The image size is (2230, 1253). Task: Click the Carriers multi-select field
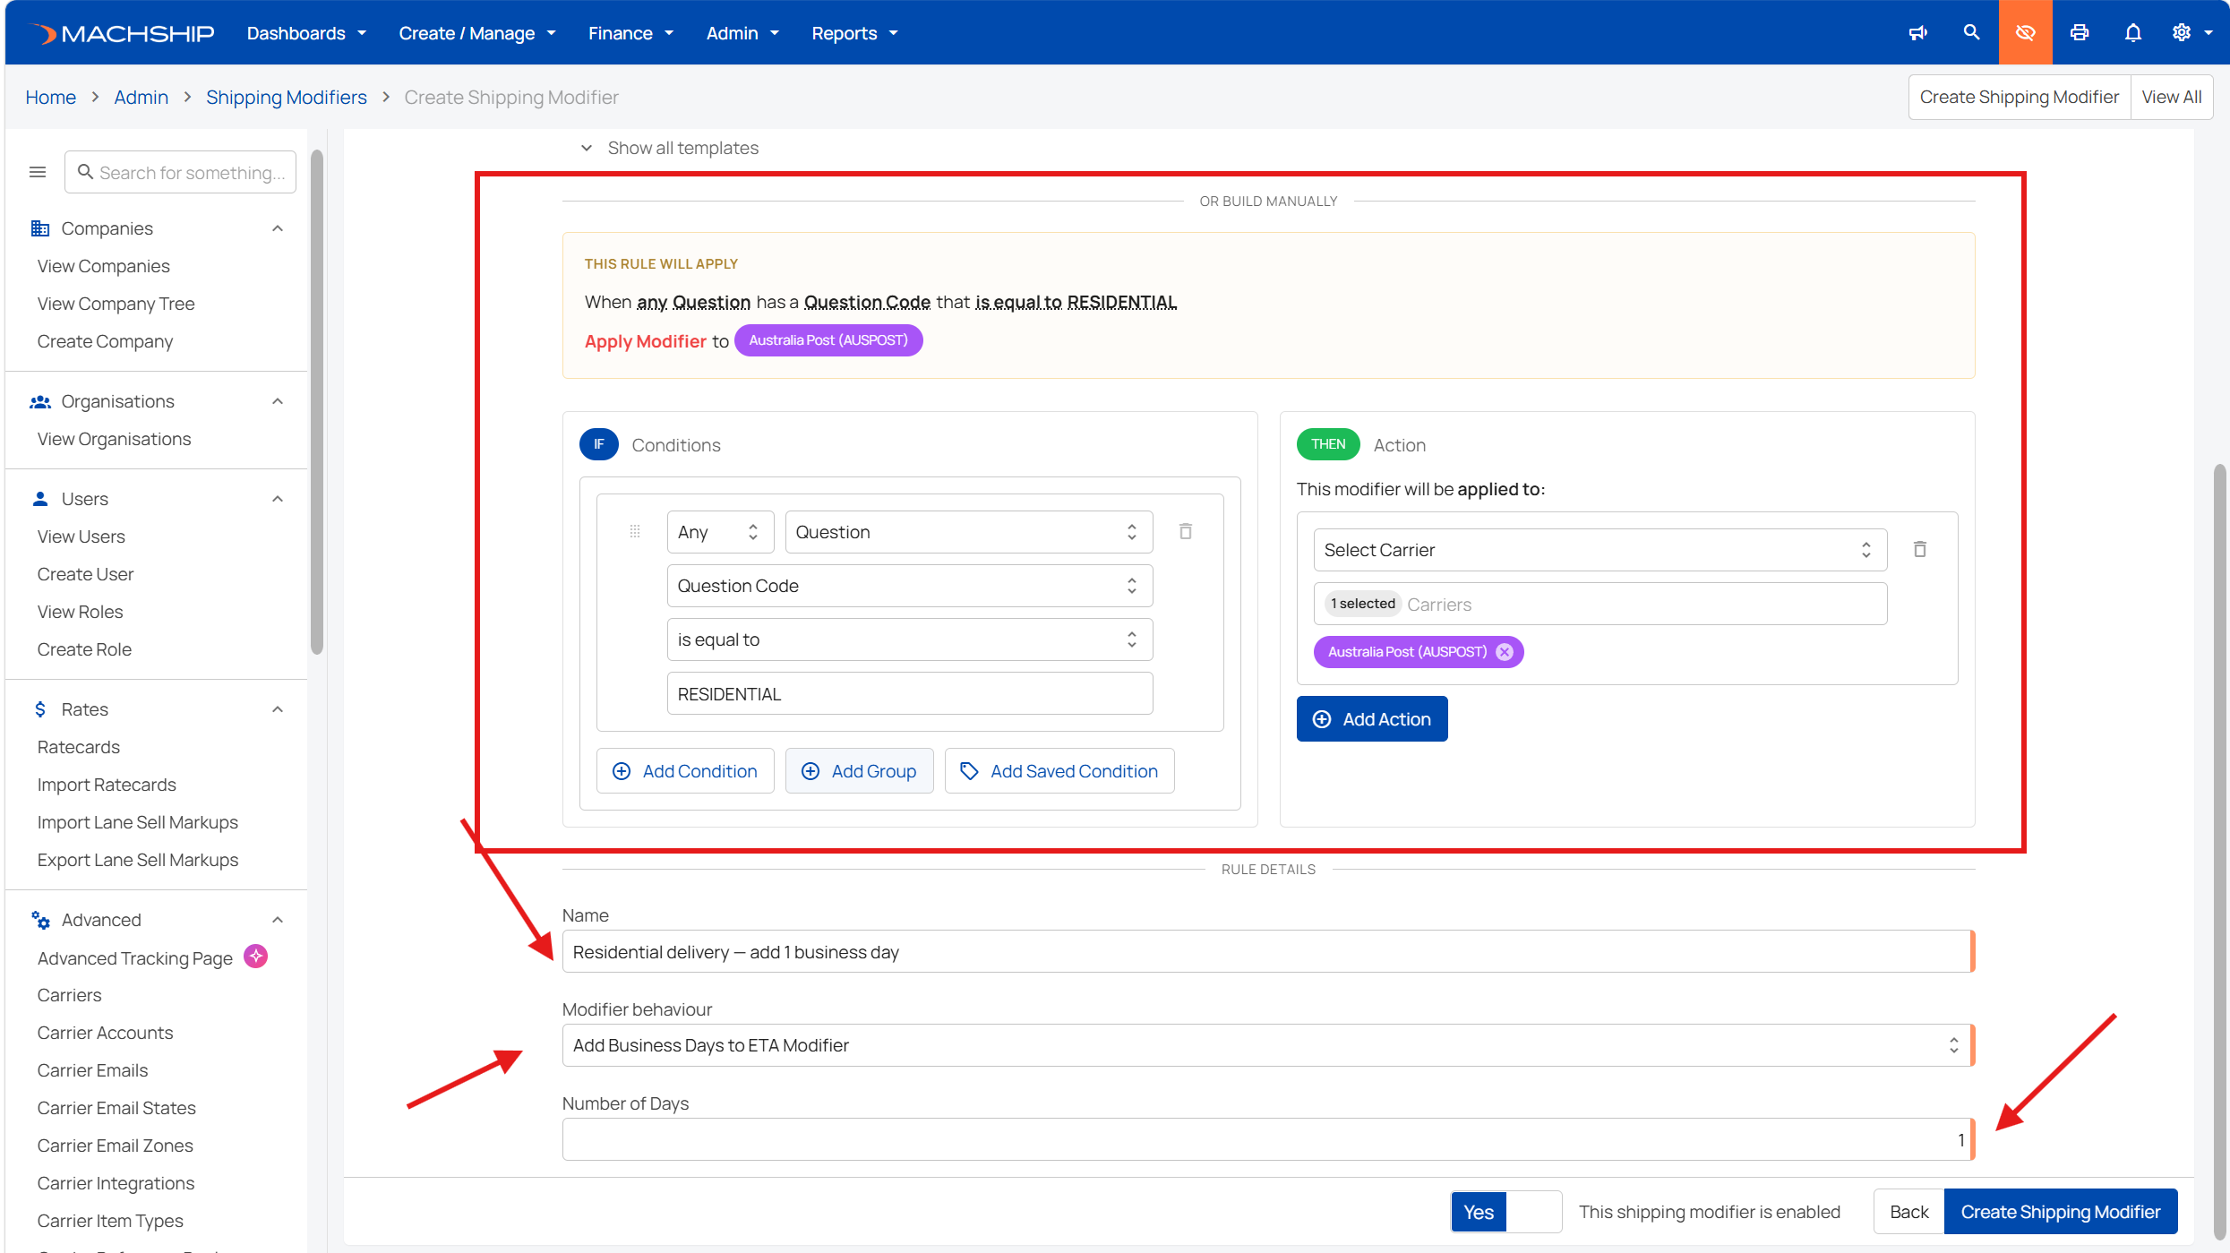[x=1600, y=604]
